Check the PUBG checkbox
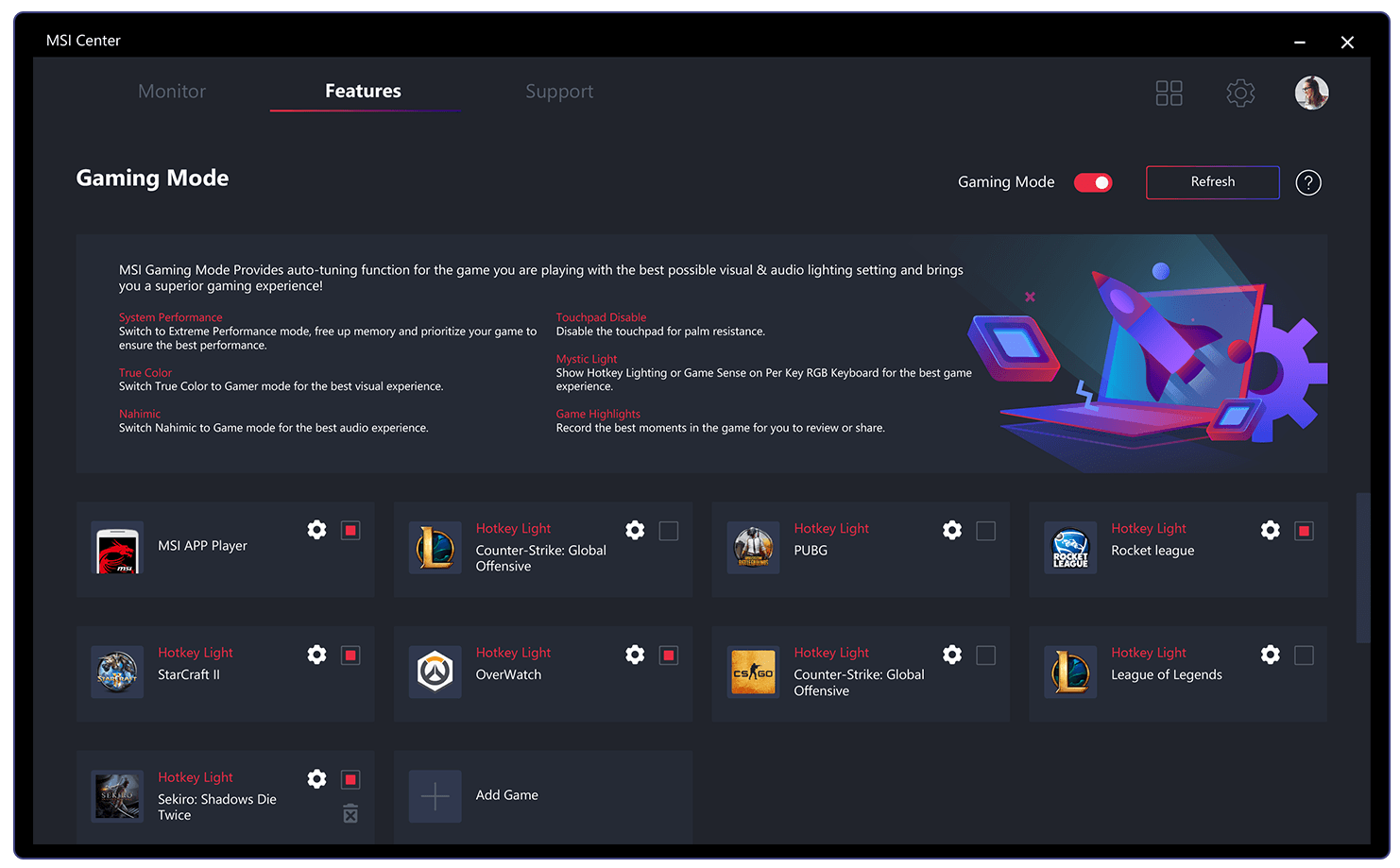Viewport: 1400px width, 868px height. (x=986, y=531)
